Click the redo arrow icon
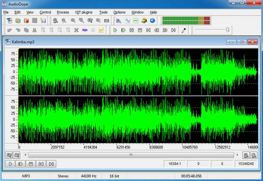263x181 pixels. [18, 30]
